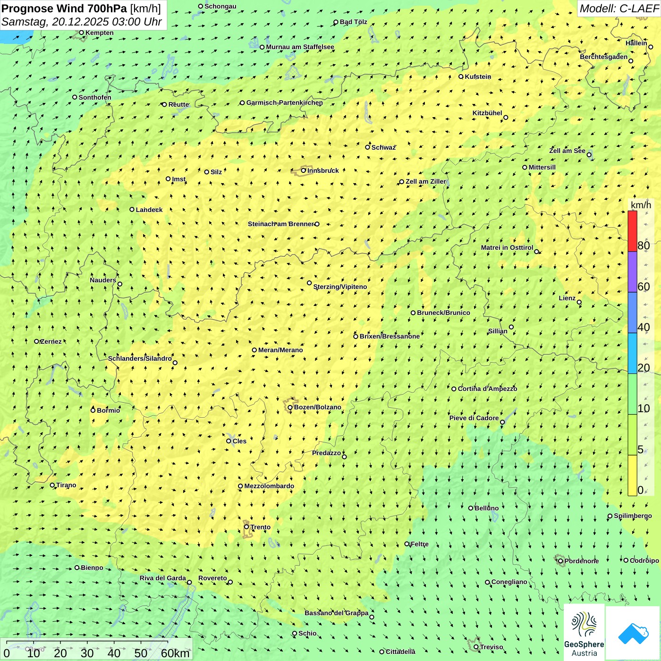Image resolution: width=661 pixels, height=661 pixels.
Task: Click the Cles city label
Action: click(239, 441)
